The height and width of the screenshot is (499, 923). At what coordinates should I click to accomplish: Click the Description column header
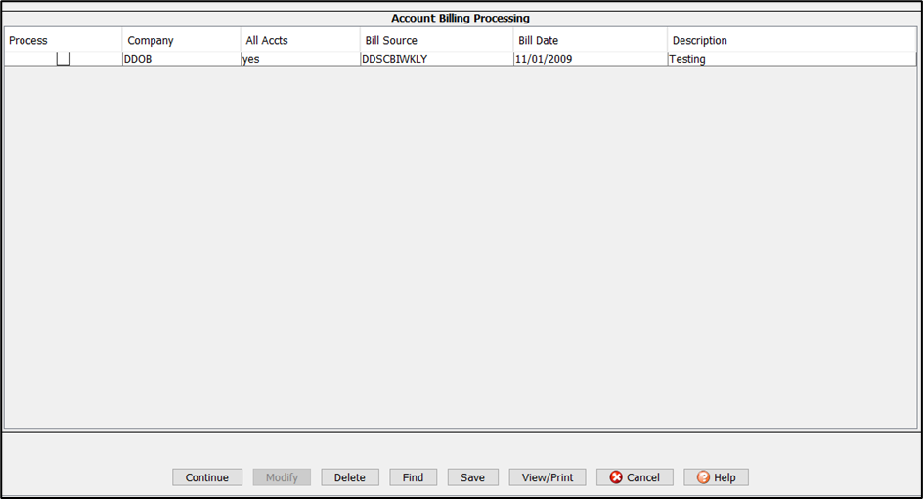(699, 41)
